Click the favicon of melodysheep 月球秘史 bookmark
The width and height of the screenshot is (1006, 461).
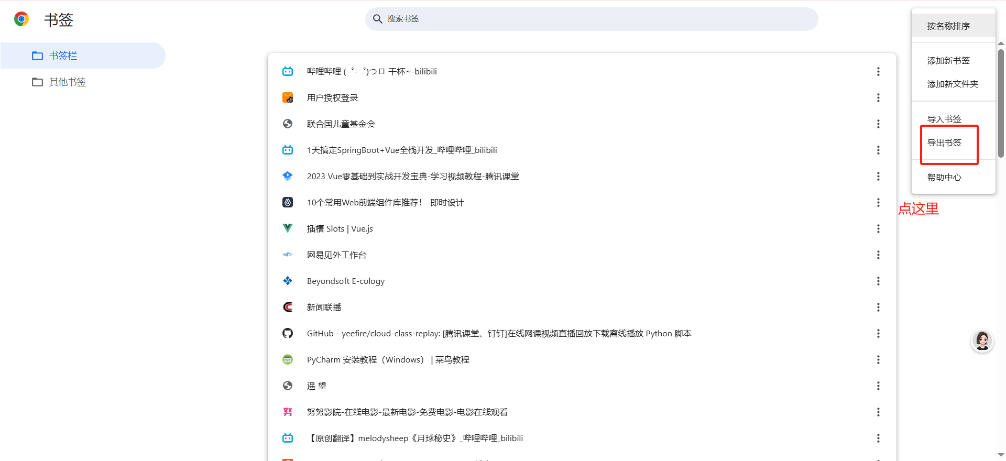click(288, 438)
